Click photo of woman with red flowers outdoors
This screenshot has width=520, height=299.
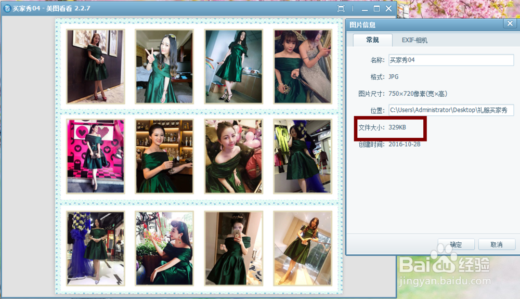[164, 248]
